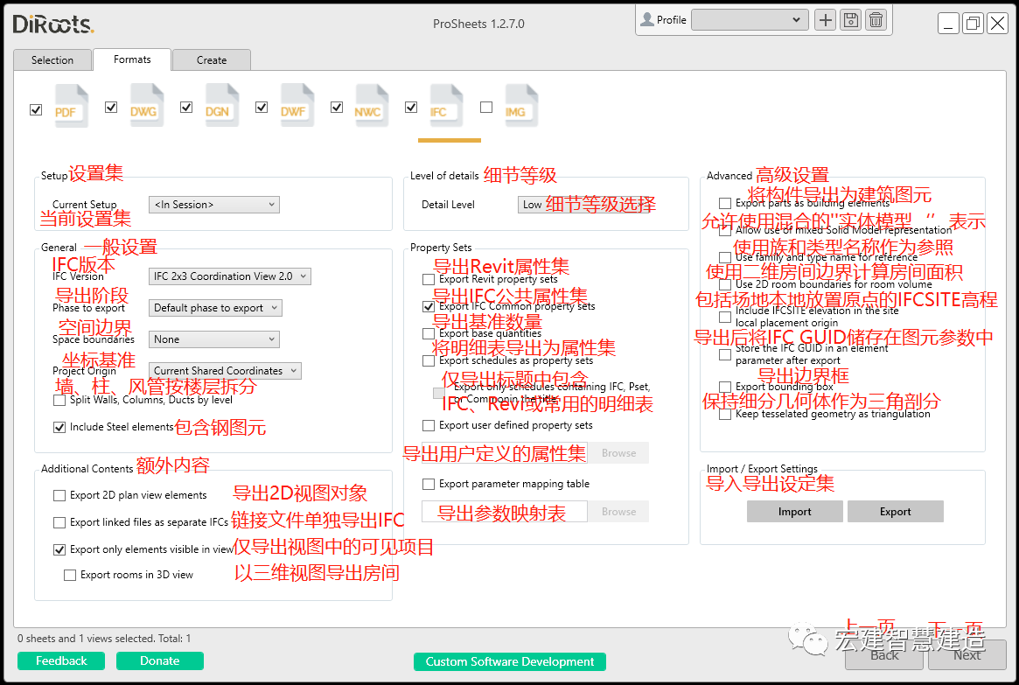This screenshot has height=685, width=1019.
Task: Click the Export settings button
Action: 896,512
